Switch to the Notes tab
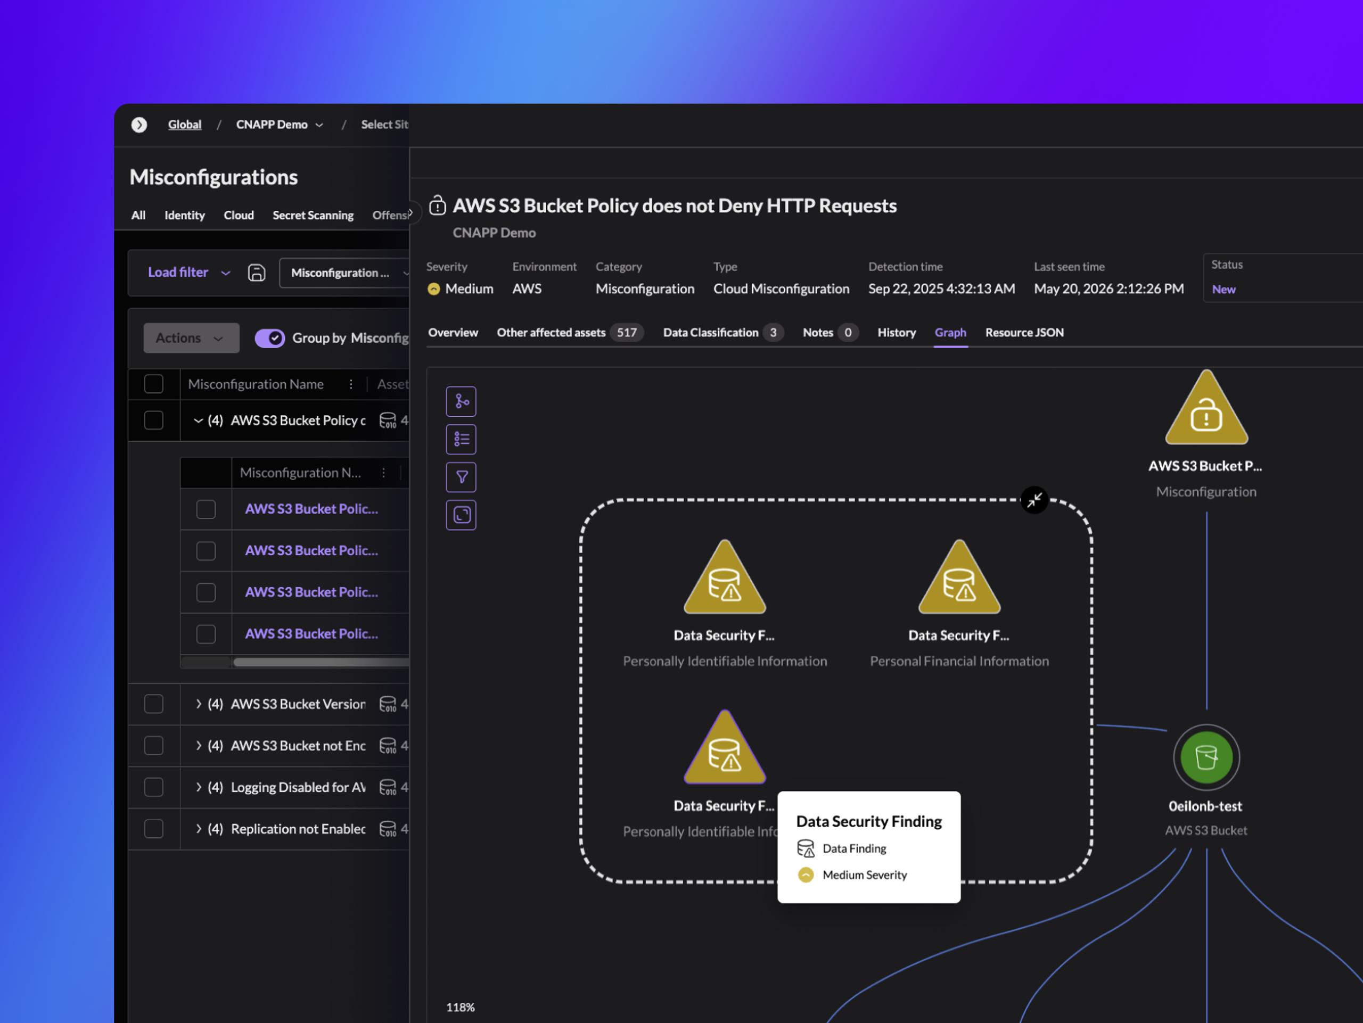1363x1023 pixels. pos(830,333)
